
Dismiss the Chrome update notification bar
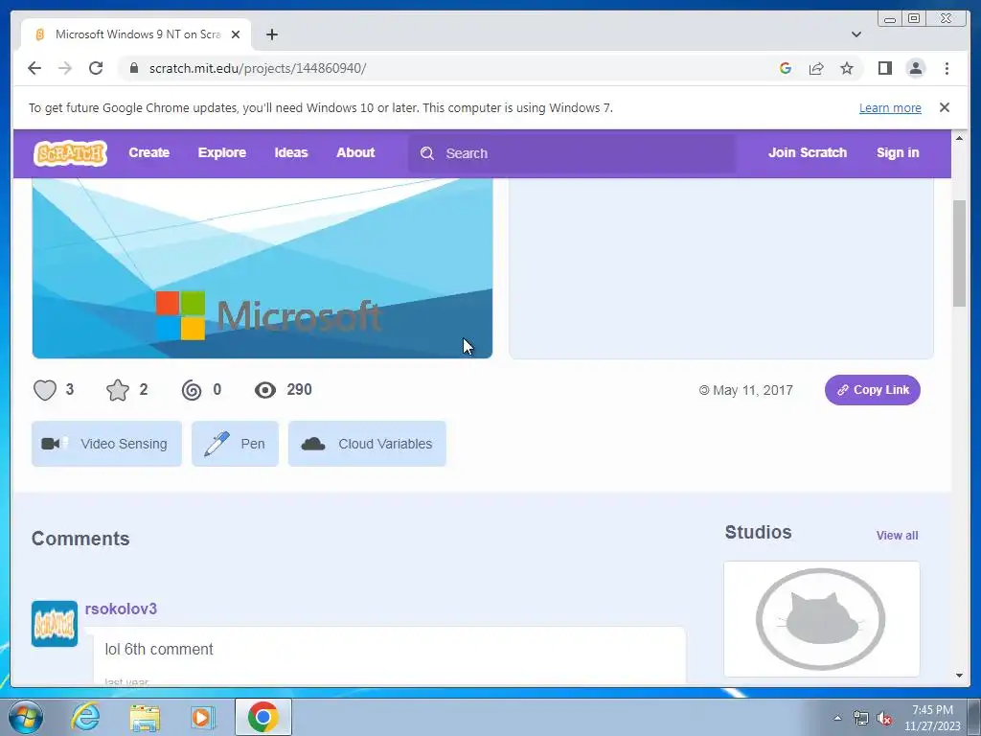pyautogui.click(x=944, y=107)
